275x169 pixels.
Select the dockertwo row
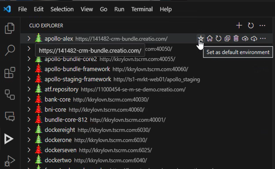pos(147,160)
